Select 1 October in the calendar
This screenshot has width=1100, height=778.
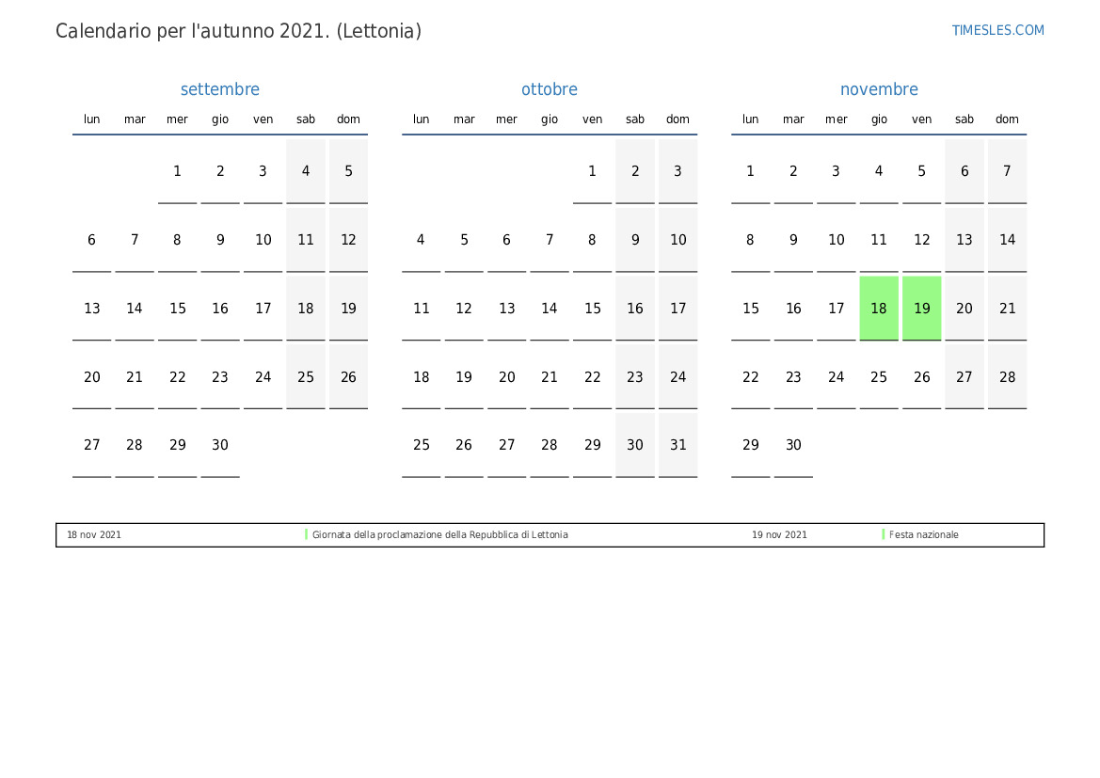click(x=592, y=171)
